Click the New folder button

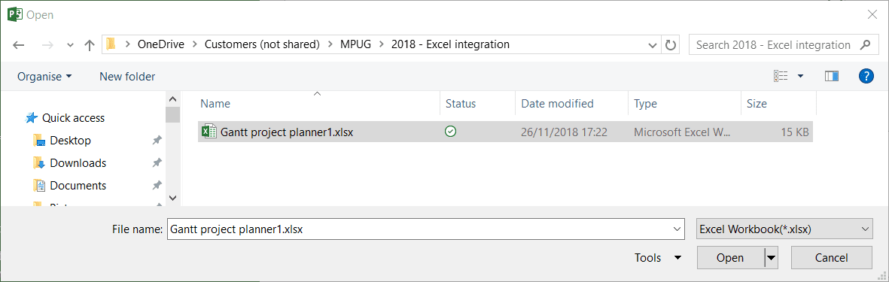point(127,77)
